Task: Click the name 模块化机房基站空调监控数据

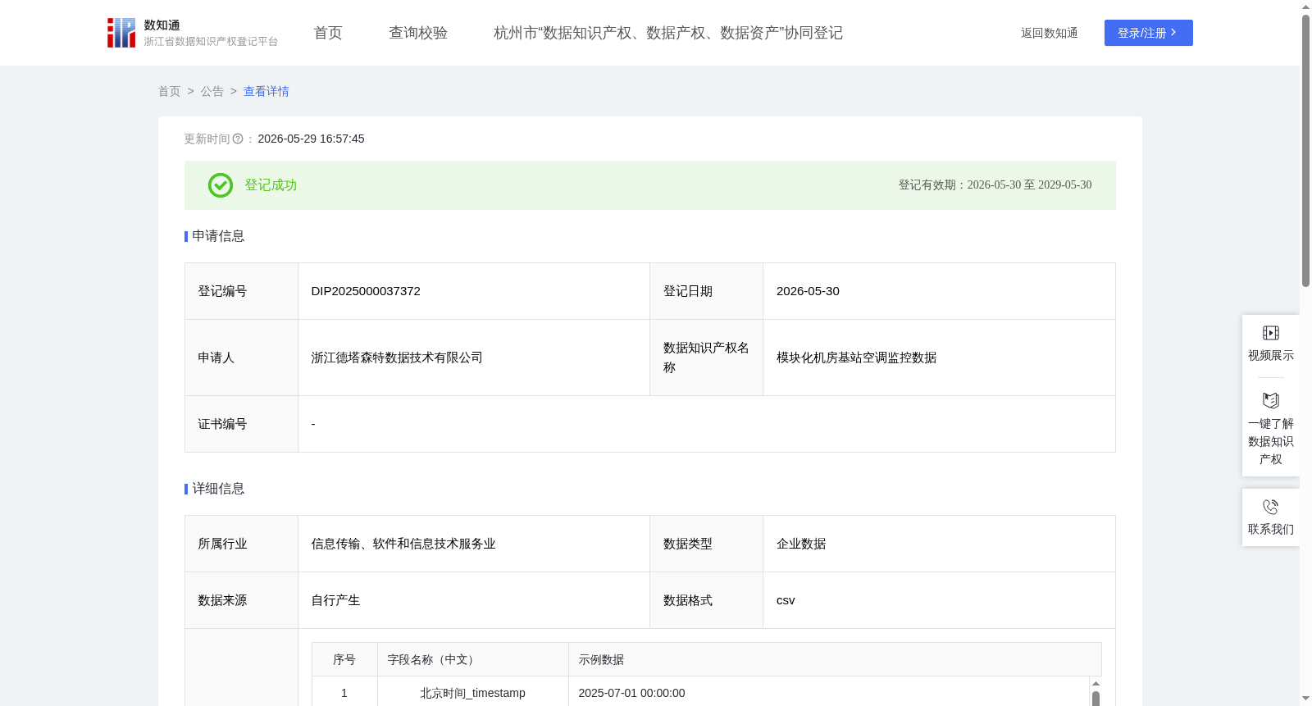Action: pyautogui.click(x=856, y=358)
